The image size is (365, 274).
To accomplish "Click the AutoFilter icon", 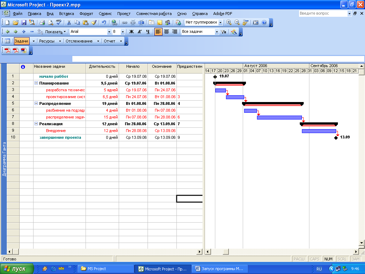I will 223,32.
